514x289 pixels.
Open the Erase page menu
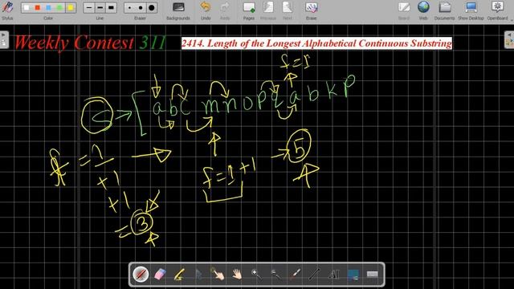coord(311,10)
